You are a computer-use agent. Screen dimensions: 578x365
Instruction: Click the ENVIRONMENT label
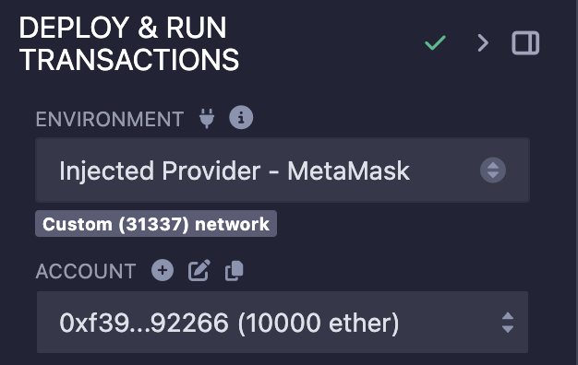tap(110, 119)
